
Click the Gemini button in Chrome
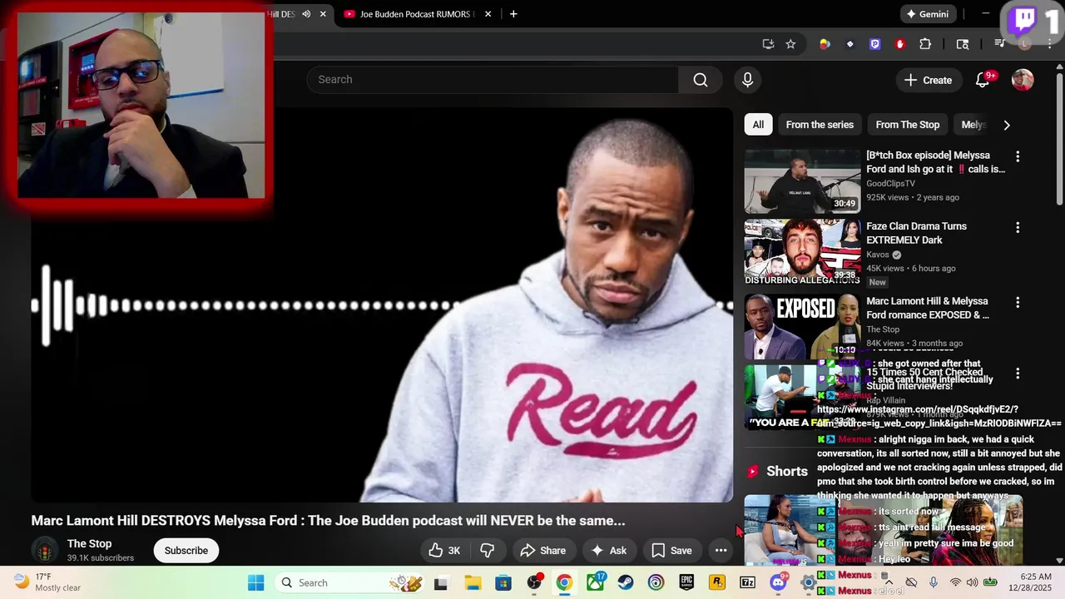[x=928, y=14]
